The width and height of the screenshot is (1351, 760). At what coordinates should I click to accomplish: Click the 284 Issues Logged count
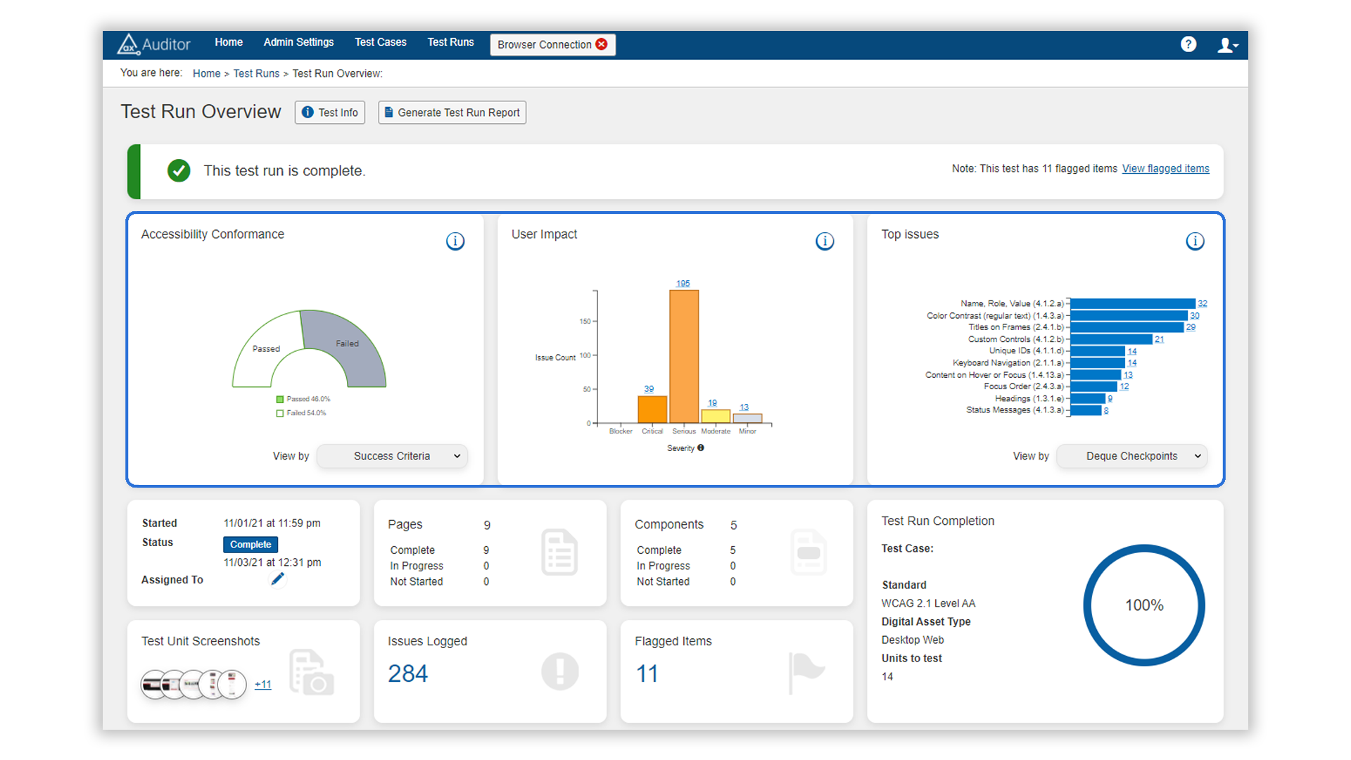click(x=408, y=673)
